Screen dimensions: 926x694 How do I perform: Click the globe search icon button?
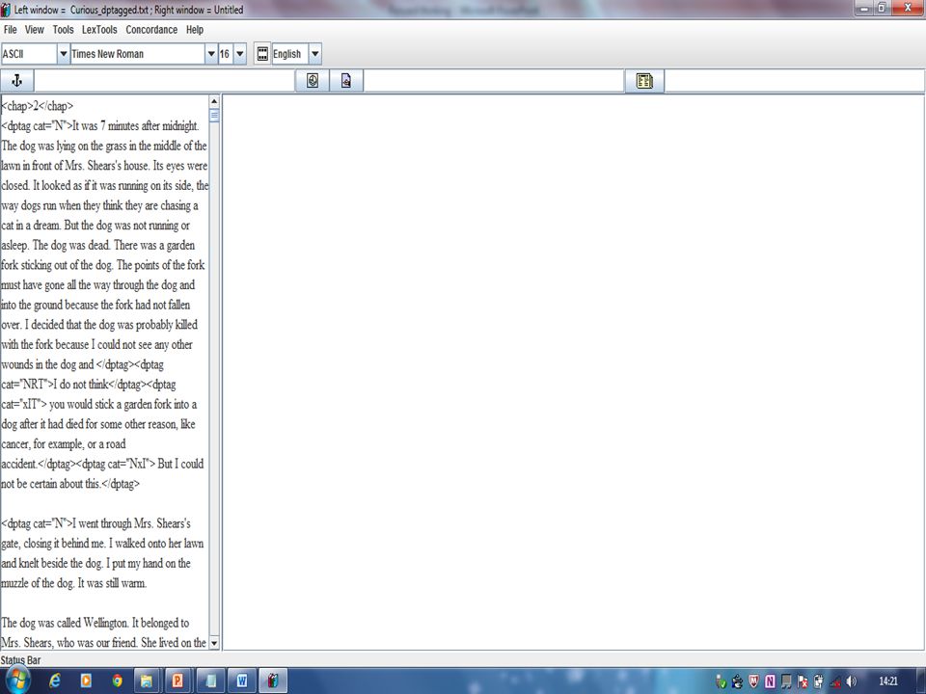click(x=313, y=81)
